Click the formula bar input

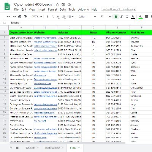click(x=81, y=23)
